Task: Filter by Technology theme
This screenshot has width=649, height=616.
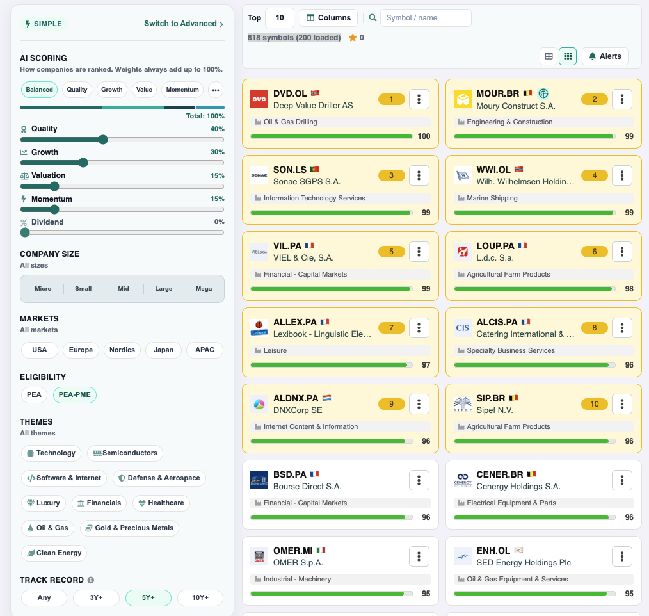Action: pos(51,453)
